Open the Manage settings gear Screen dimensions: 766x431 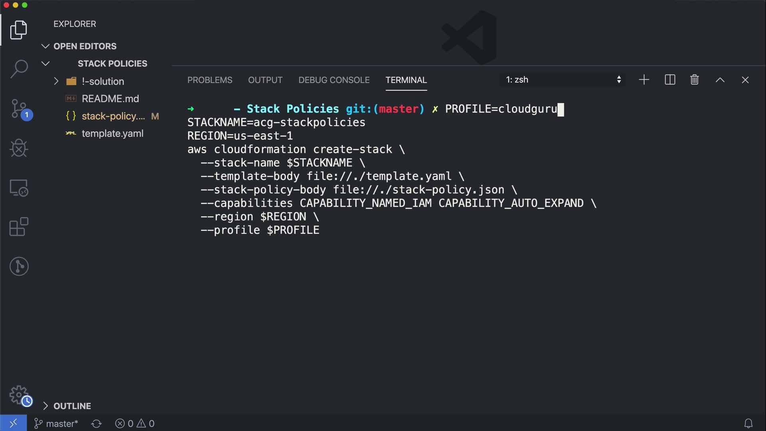pyautogui.click(x=19, y=395)
